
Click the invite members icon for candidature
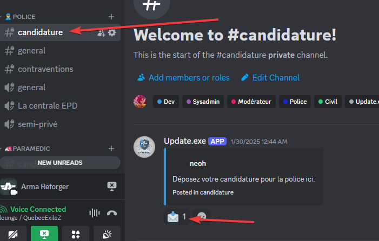point(101,32)
